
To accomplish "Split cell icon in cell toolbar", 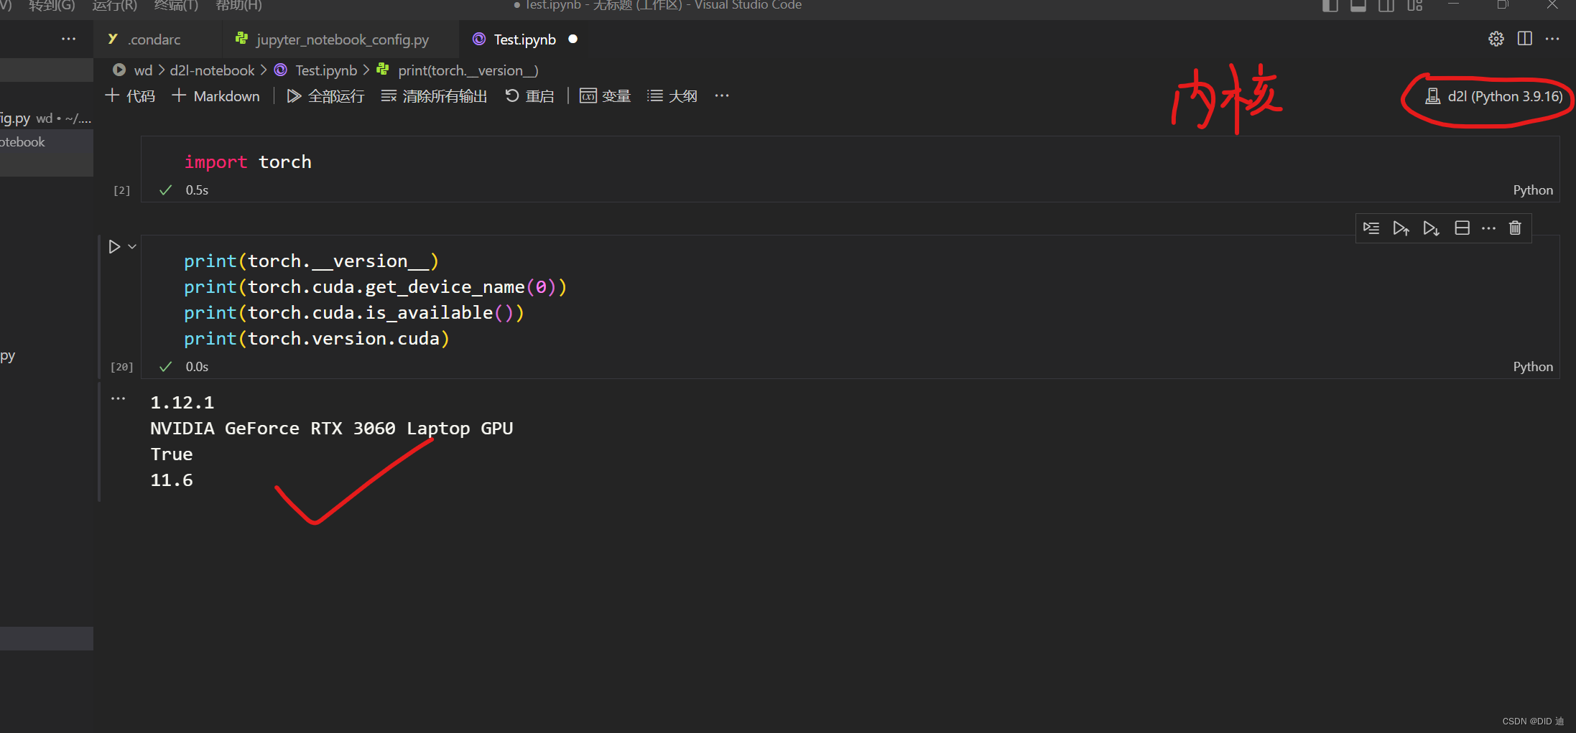I will coord(1462,228).
